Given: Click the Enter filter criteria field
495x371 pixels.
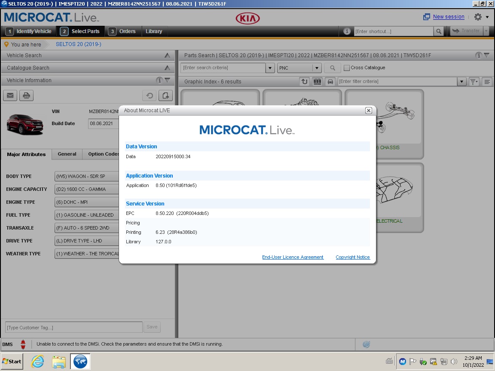Looking at the screenshot, I should tap(397, 81).
